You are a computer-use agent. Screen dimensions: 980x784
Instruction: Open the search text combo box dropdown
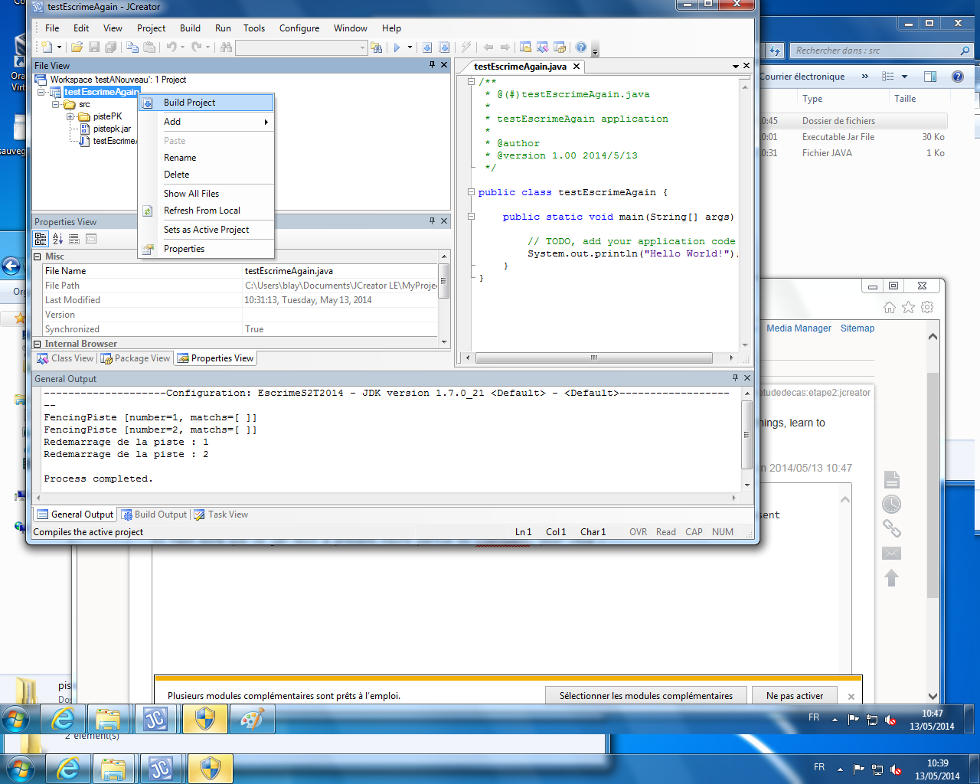(x=363, y=47)
